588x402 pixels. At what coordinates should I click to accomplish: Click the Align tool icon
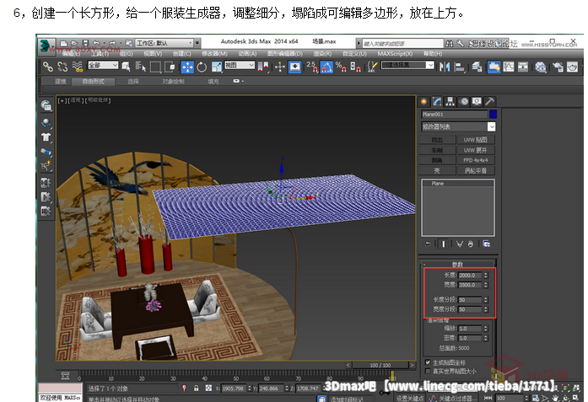click(x=460, y=67)
